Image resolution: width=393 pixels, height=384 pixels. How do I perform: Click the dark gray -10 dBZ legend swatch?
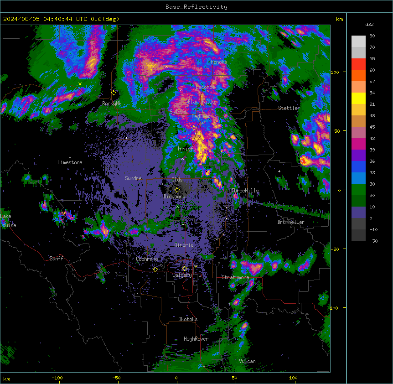[358, 235]
